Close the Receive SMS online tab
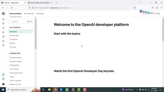Screen dimensions: 164x92 click(52, 3)
